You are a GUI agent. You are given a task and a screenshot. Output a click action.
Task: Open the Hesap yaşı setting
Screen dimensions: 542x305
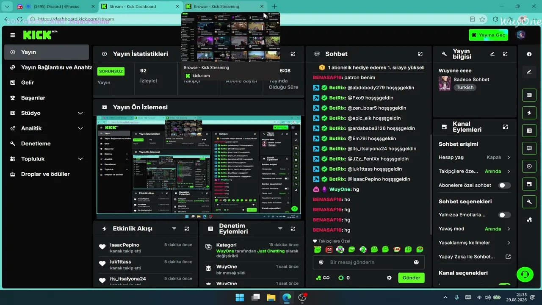point(474,158)
